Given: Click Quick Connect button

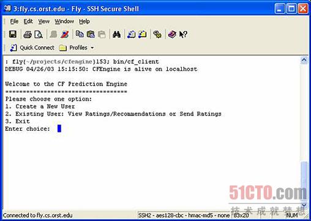Looking at the screenshot, I should tap(32, 48).
